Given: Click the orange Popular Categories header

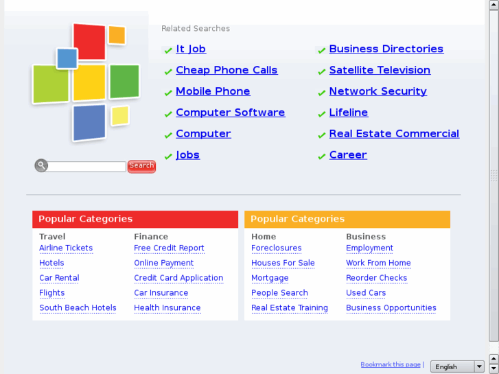Looking at the screenshot, I should 347,219.
